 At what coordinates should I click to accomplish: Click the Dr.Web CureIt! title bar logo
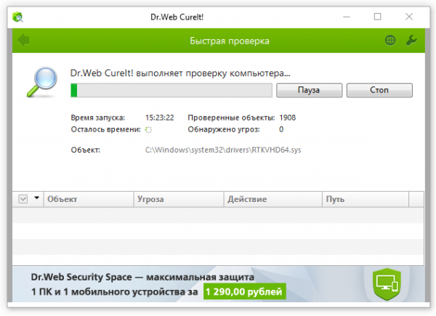point(17,17)
